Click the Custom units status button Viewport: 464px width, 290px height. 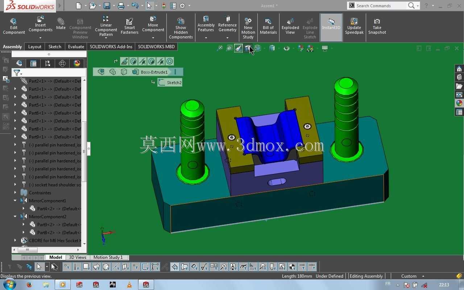[412, 276]
